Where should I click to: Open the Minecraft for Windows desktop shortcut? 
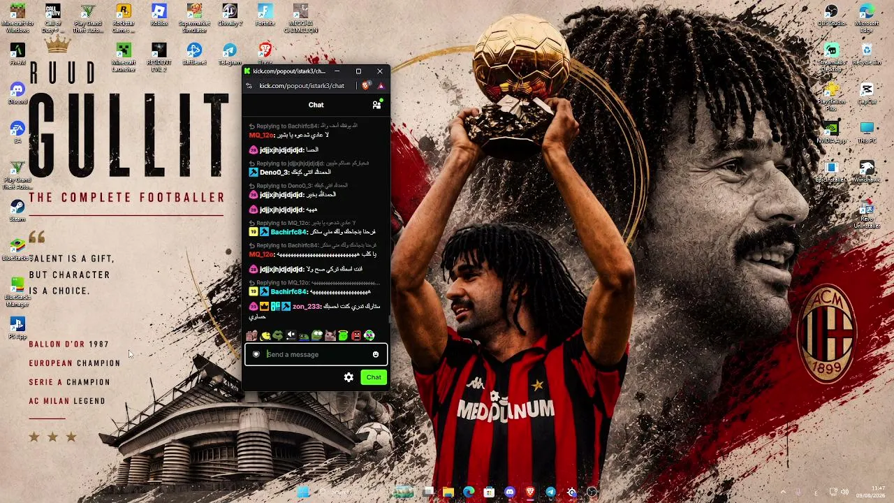17,17
